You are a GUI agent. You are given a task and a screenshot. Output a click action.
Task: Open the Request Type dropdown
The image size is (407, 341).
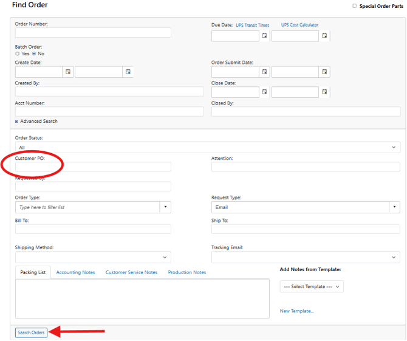[x=306, y=207]
